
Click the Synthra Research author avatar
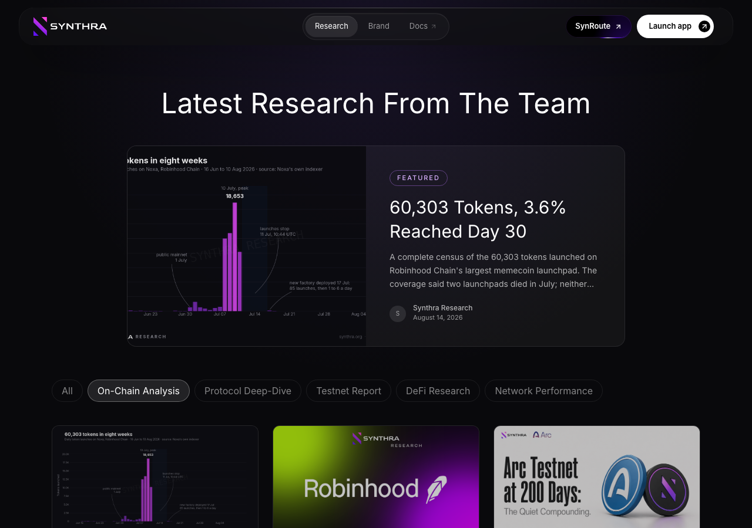pos(398,314)
